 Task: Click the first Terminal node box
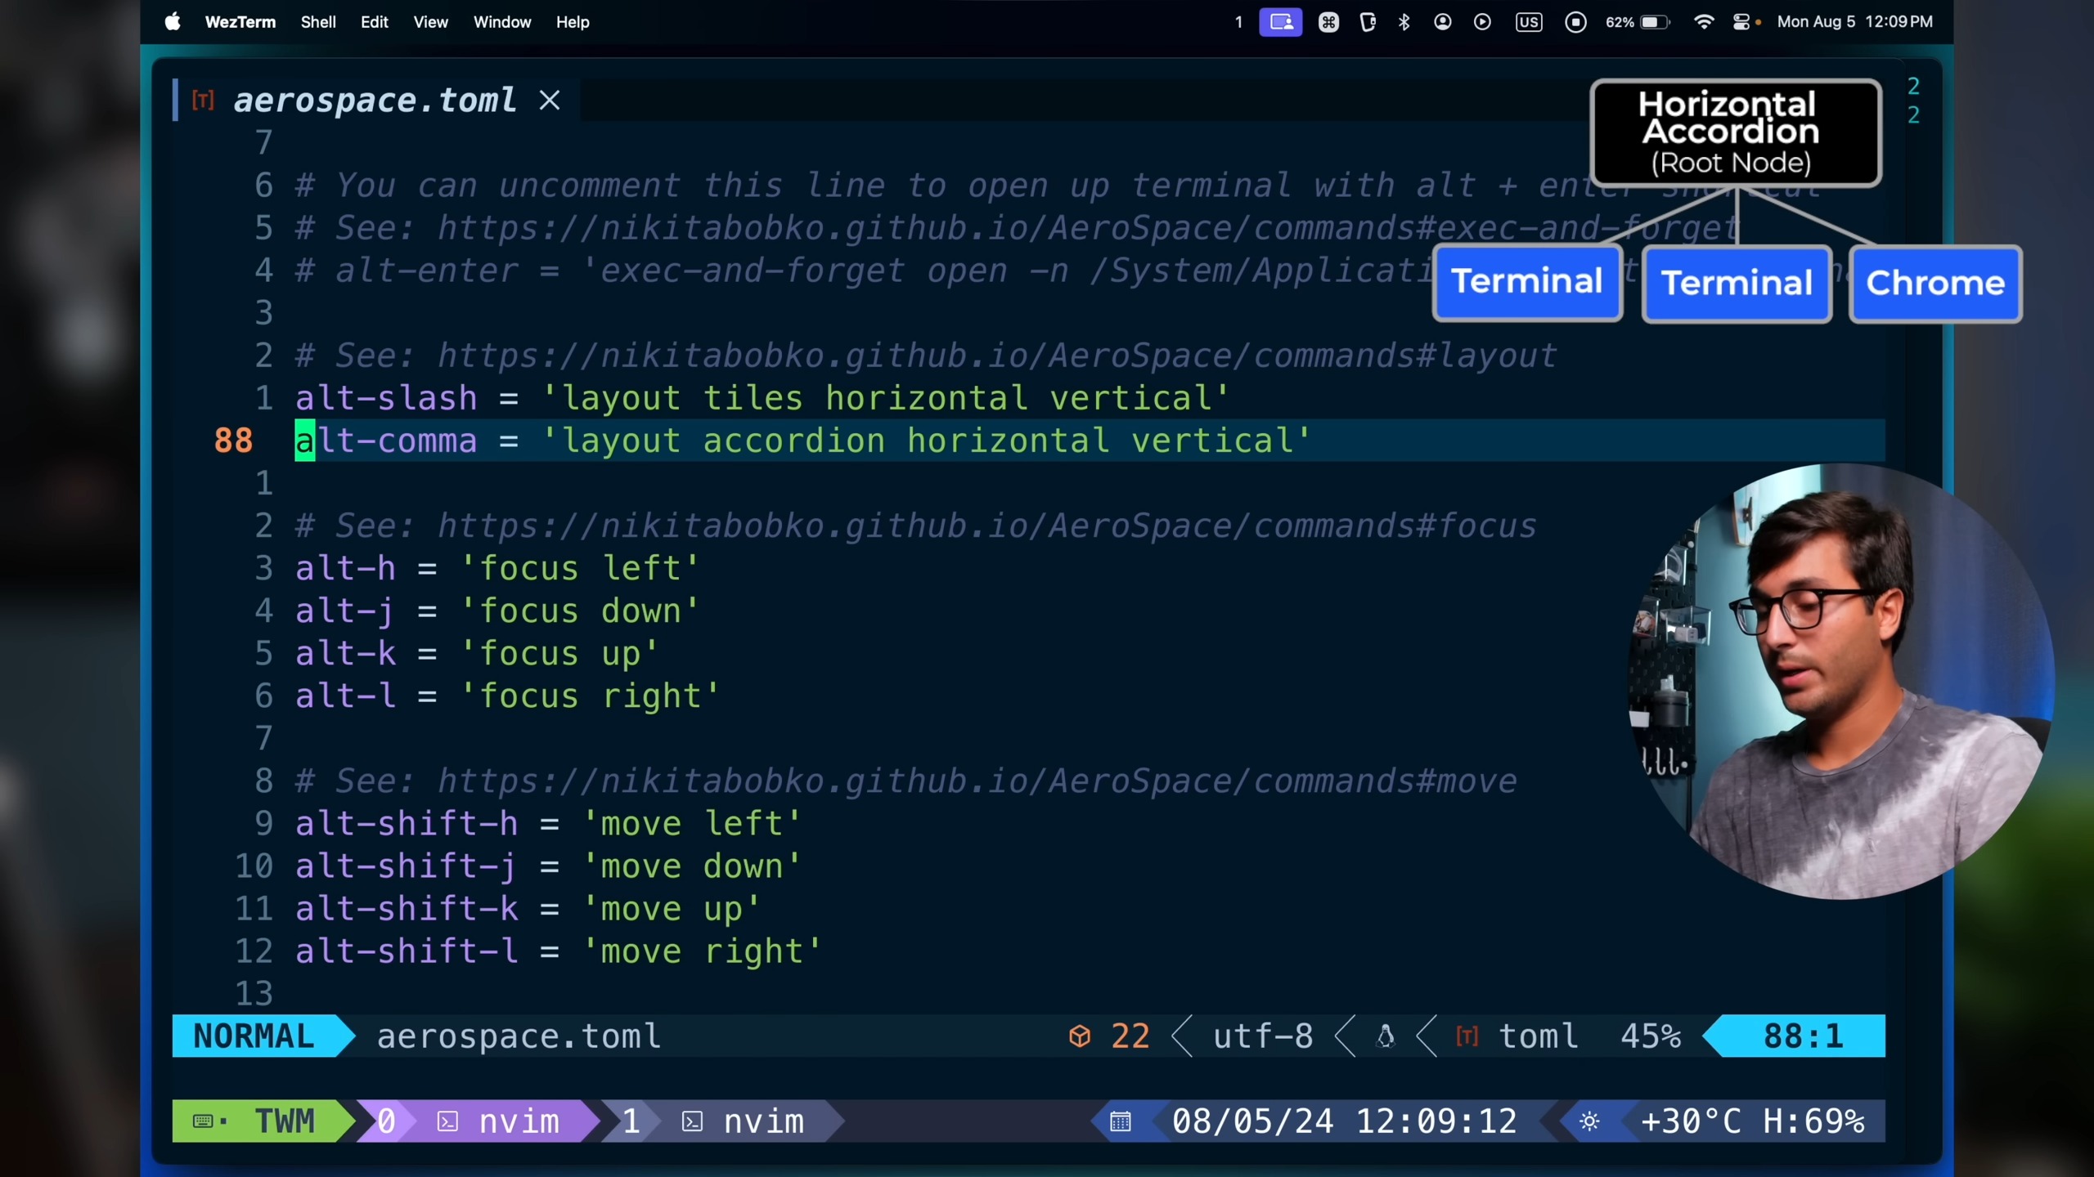1526,282
